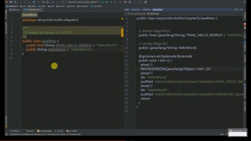This screenshot has height=141, width=251.
Task: Open the Statistic tool window
Action: pyautogui.click(x=15, y=131)
